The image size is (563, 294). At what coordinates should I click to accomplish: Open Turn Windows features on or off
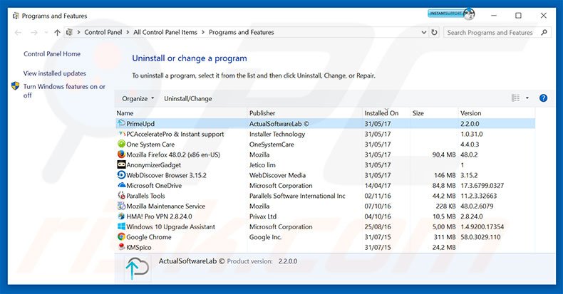coord(64,90)
